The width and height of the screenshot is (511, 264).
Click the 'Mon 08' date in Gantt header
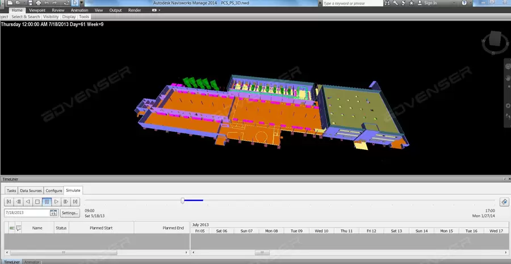[271, 231]
